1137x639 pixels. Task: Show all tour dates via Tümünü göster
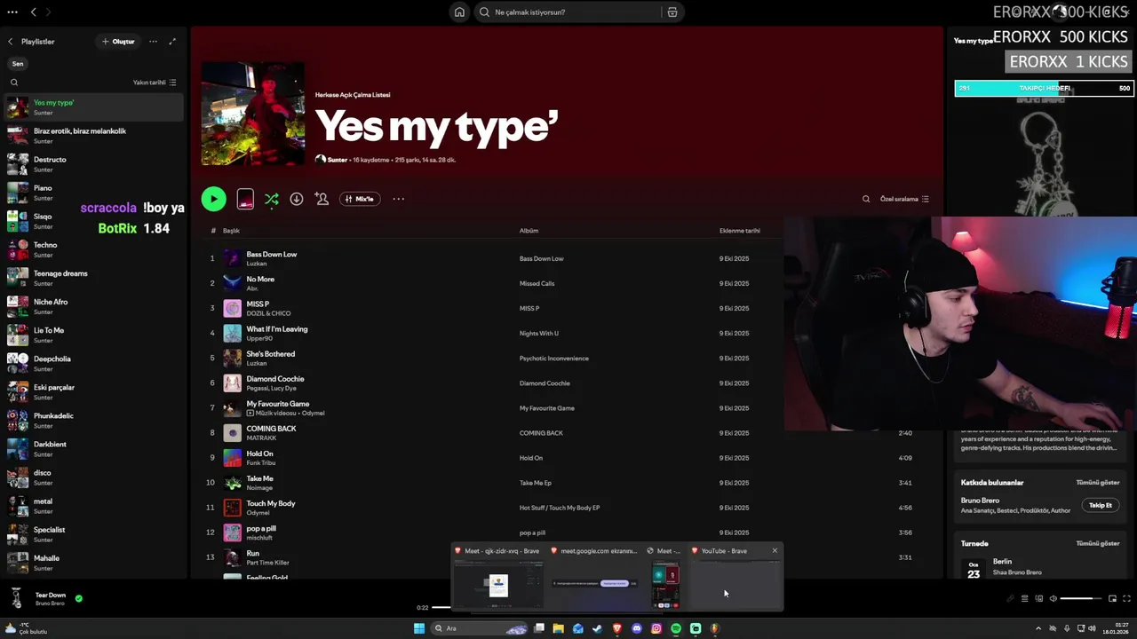pos(1097,543)
